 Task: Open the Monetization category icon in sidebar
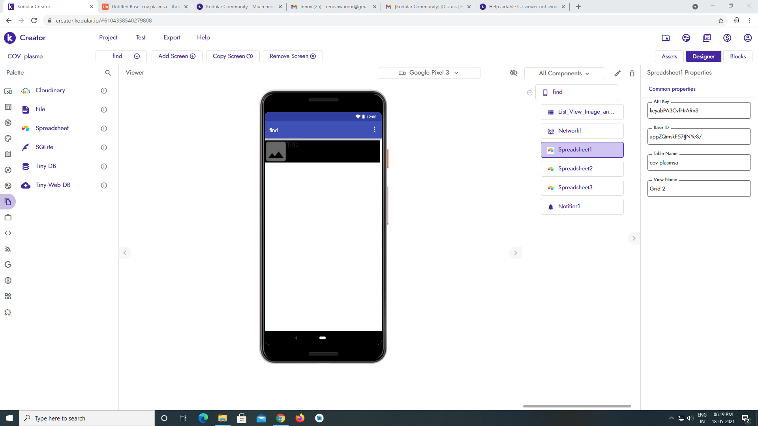tap(8, 280)
